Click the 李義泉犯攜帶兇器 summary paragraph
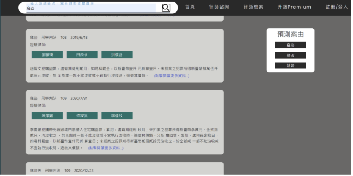The height and width of the screenshot is (176, 353). pyautogui.click(x=124, y=139)
